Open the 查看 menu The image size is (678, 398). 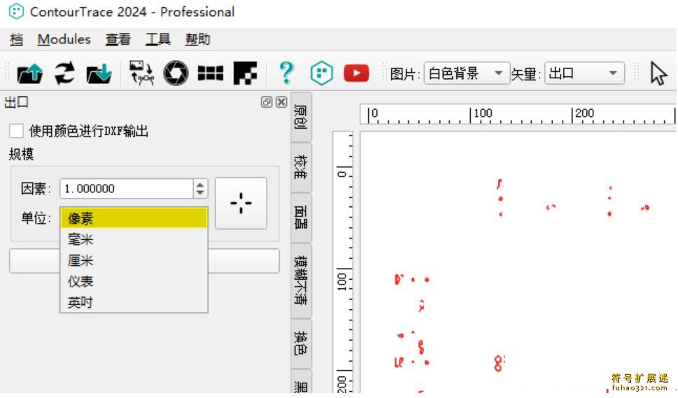point(118,40)
